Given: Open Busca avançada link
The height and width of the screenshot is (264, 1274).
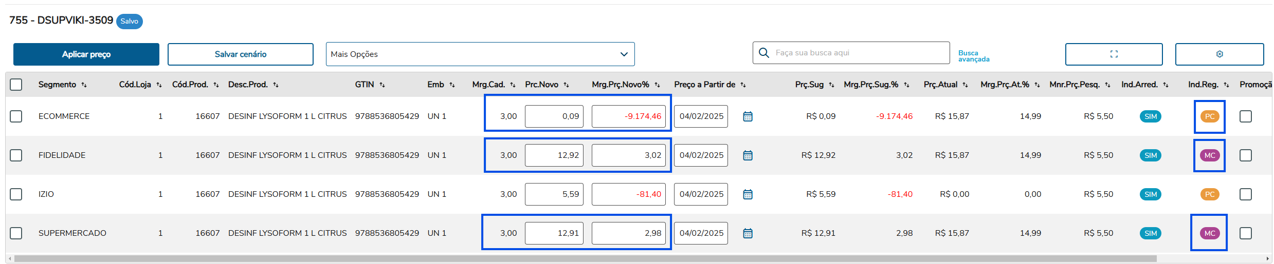Looking at the screenshot, I should [973, 56].
